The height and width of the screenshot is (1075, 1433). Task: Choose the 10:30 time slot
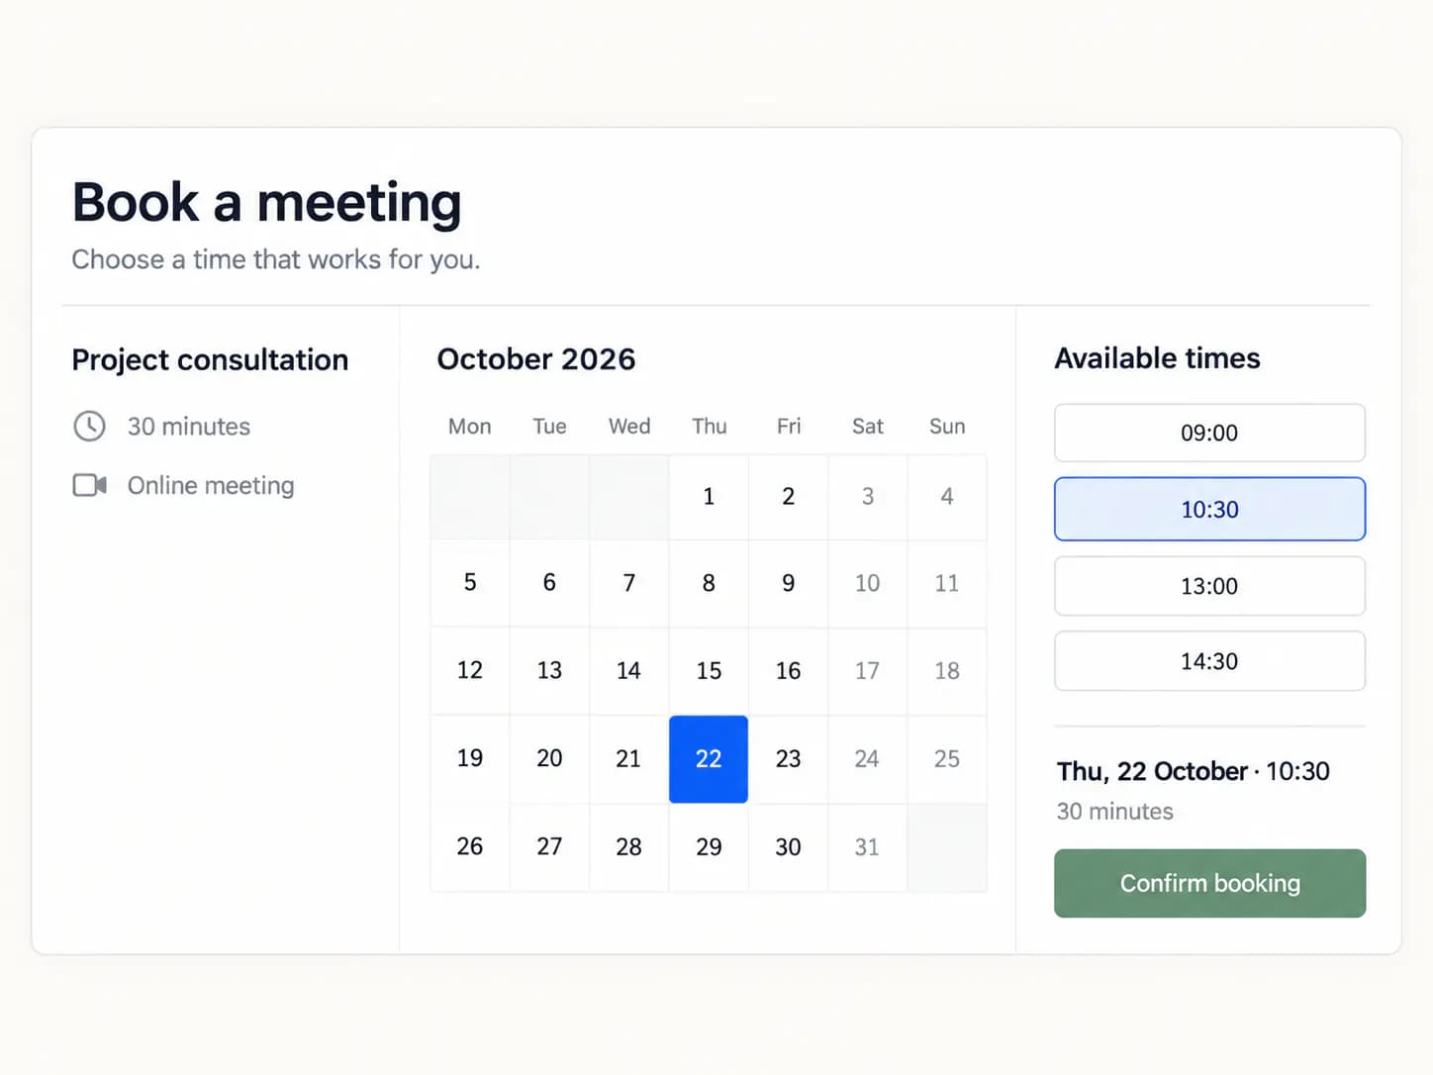pyautogui.click(x=1209, y=509)
